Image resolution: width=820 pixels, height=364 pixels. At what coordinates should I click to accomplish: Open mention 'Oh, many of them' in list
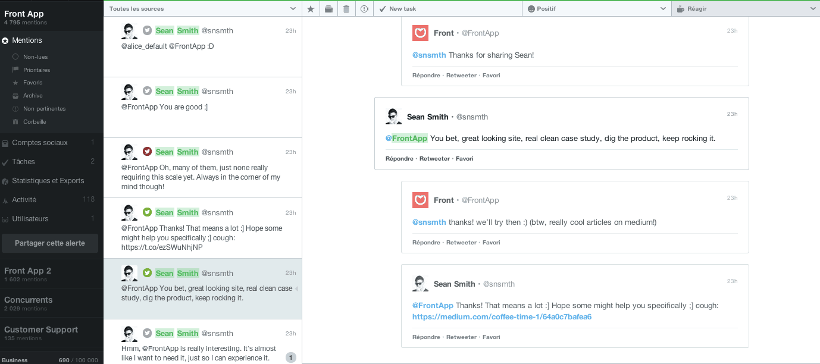pyautogui.click(x=202, y=168)
